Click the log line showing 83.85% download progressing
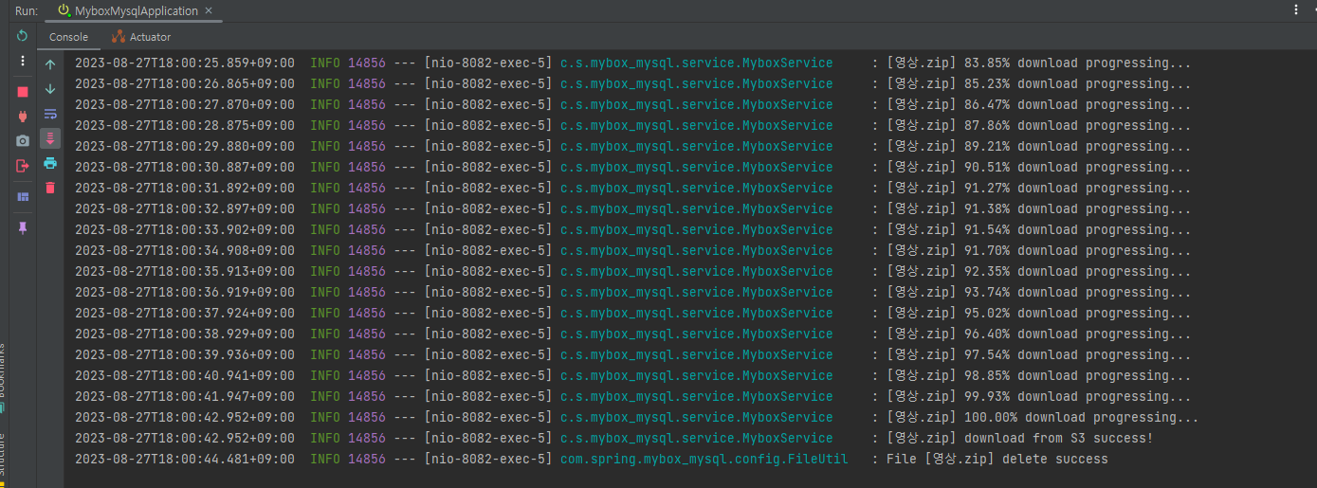 (x=633, y=63)
